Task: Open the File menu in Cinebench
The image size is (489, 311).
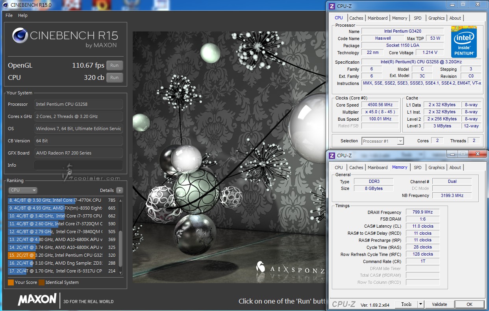Action: coord(9,15)
